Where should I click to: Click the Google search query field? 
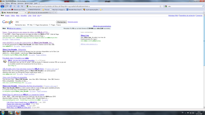coord(35,22)
